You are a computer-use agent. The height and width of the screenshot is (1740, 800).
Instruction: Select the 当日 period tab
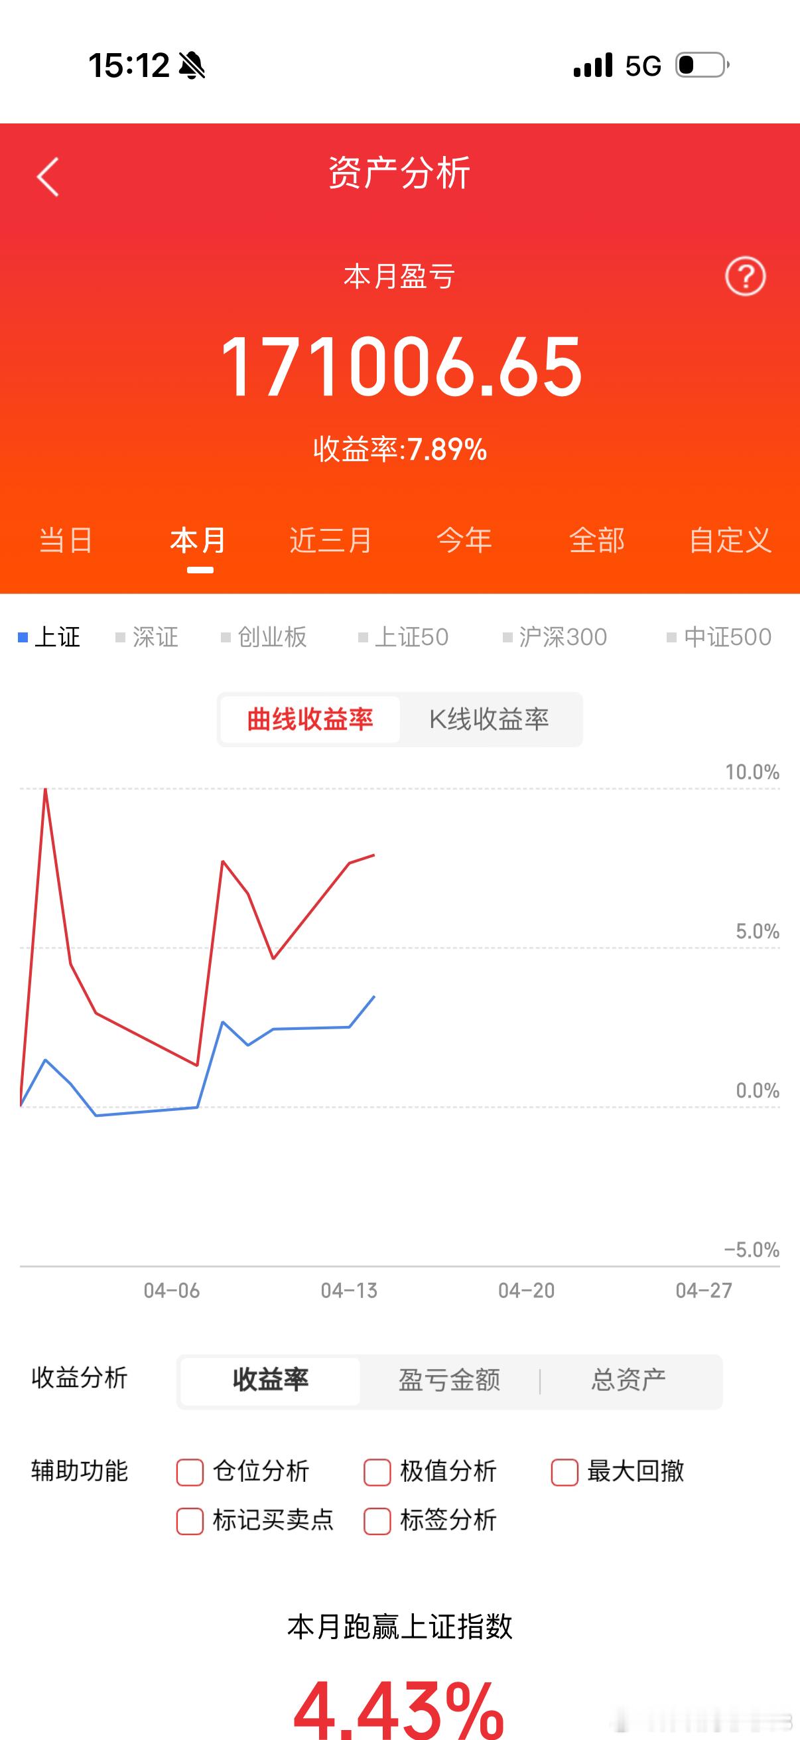point(66,540)
